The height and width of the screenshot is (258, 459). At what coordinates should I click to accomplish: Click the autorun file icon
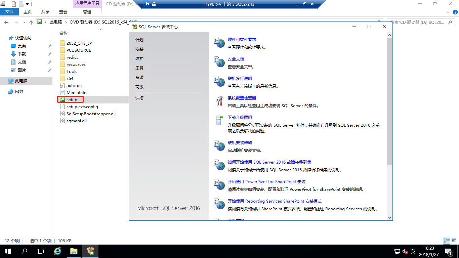click(x=62, y=85)
